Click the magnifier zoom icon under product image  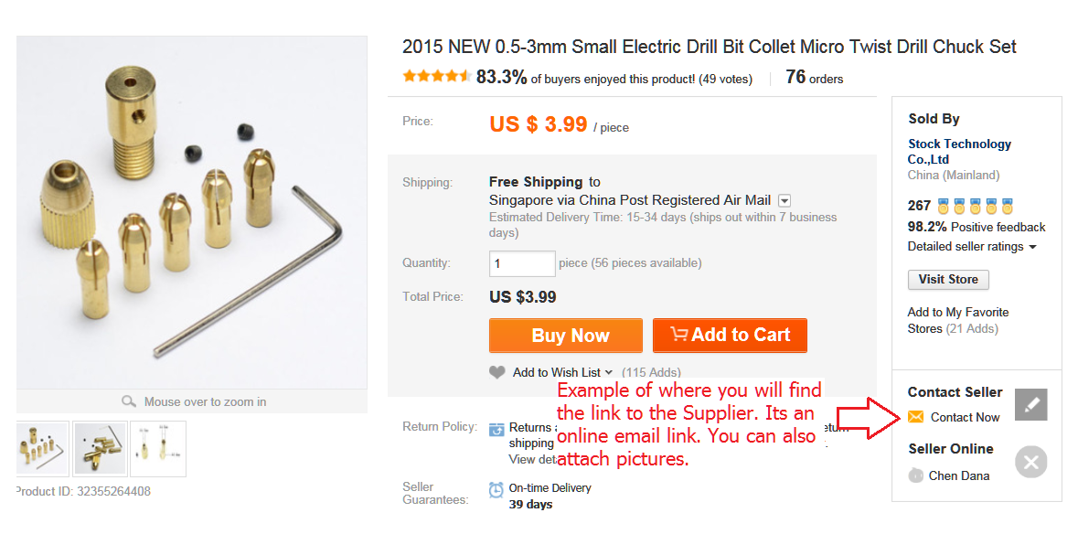coord(126,402)
